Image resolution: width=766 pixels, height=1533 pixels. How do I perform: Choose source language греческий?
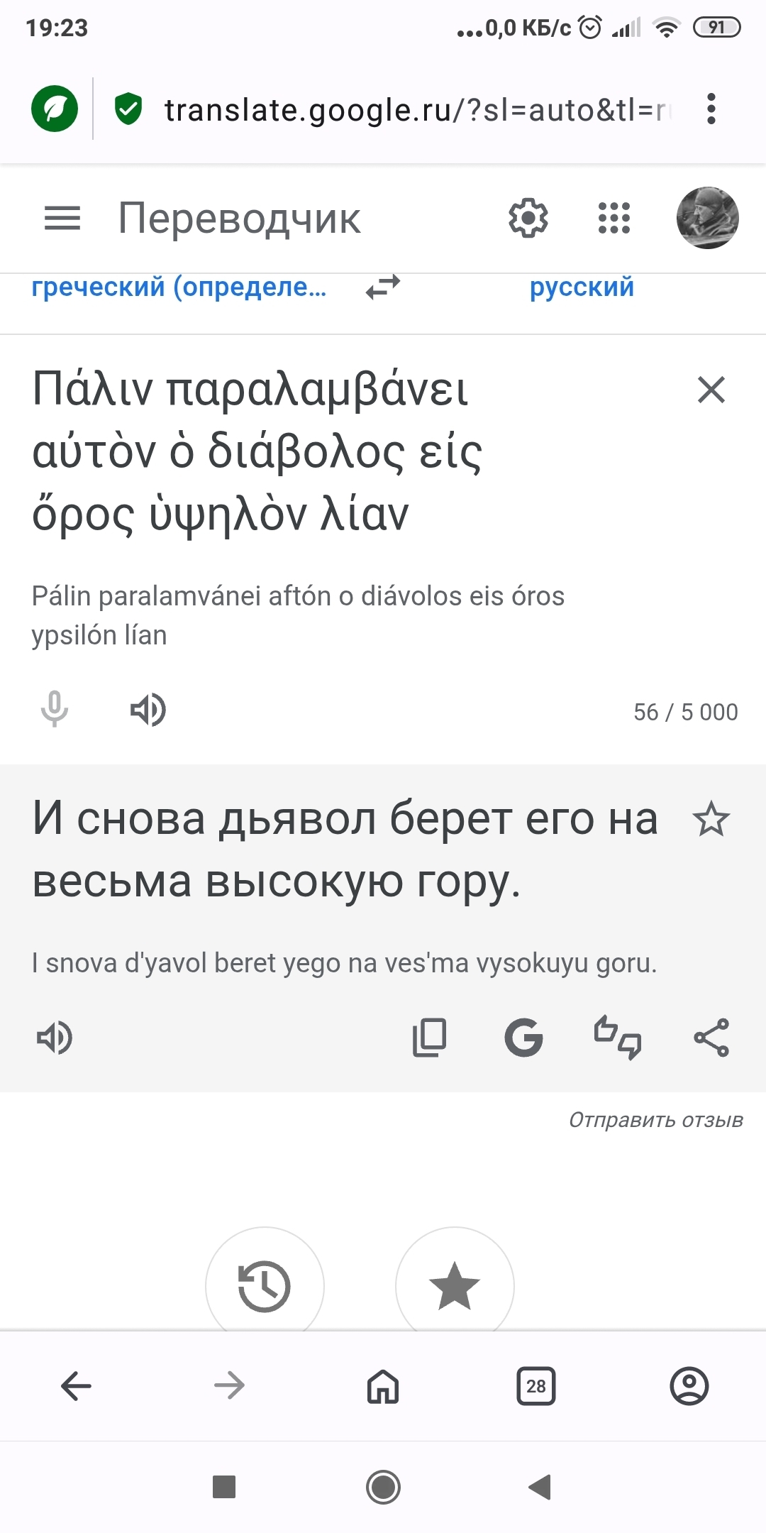[x=179, y=287]
